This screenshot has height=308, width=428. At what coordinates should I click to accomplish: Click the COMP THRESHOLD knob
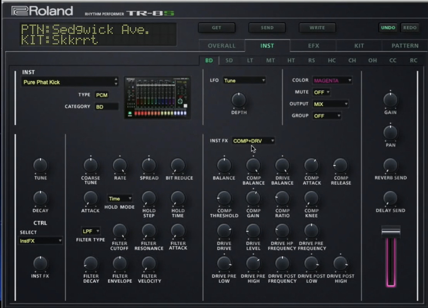(224, 198)
